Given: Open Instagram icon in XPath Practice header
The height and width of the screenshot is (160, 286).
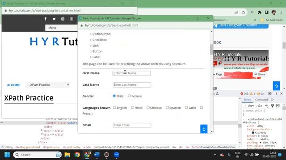Looking at the screenshot, I should (71, 19).
